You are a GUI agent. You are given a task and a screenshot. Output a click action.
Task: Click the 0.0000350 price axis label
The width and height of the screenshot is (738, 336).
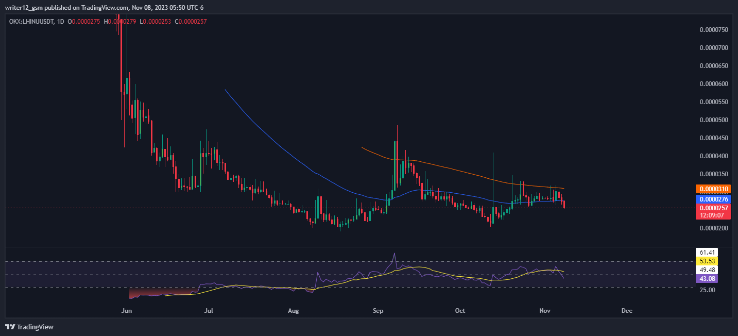click(x=714, y=174)
